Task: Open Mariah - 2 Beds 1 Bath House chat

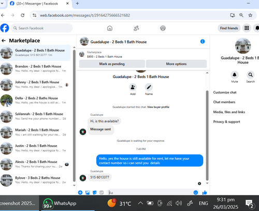Action: pyautogui.click(x=35, y=132)
